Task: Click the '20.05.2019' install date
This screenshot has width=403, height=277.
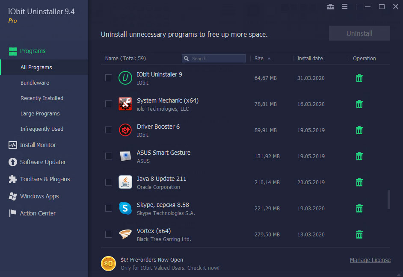Action: 311,182
